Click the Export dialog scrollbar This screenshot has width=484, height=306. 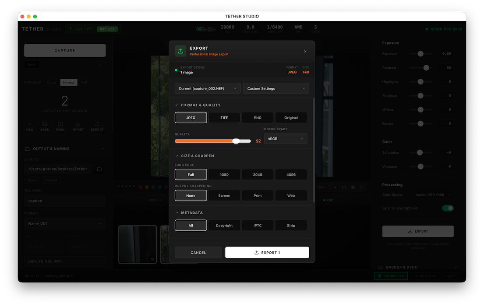pos(314,150)
